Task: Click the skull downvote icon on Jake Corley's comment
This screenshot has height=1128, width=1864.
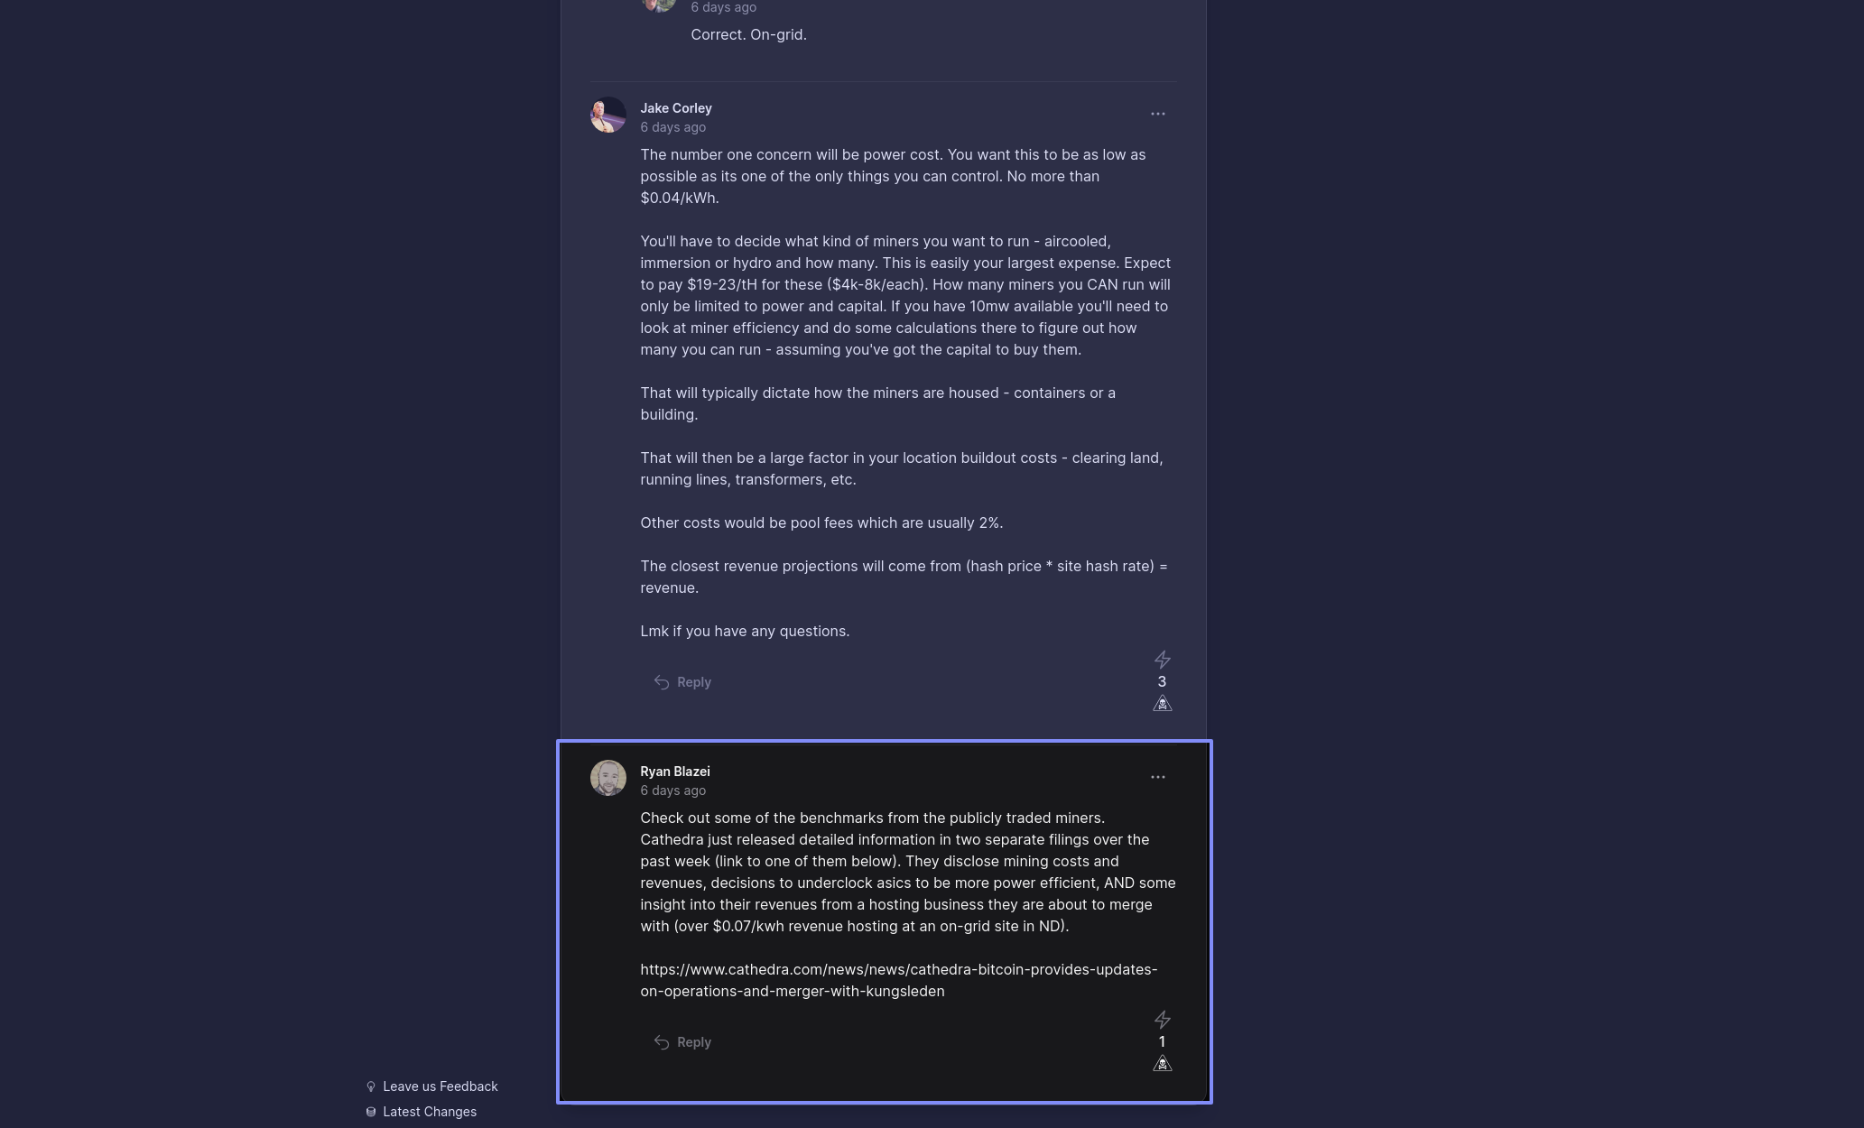Action: click(1162, 704)
